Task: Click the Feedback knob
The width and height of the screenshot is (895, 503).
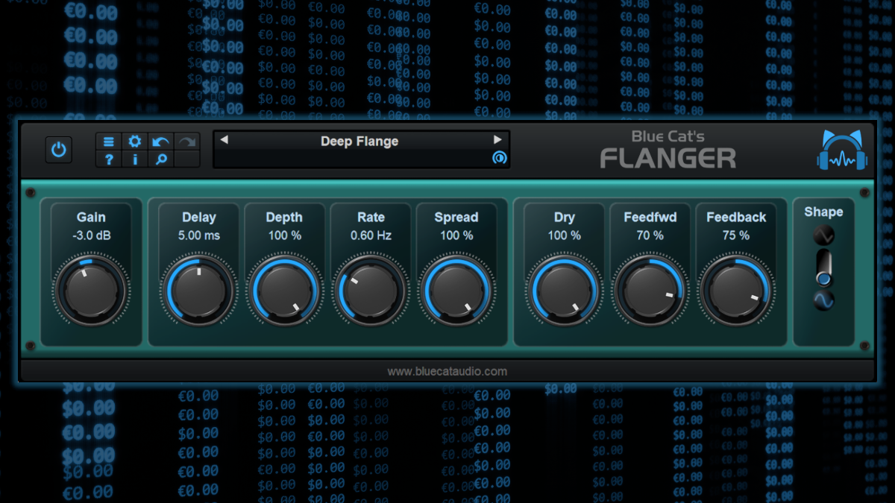Action: (x=735, y=291)
